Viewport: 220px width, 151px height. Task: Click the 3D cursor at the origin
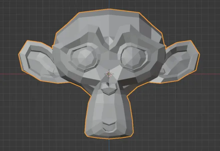point(109,74)
